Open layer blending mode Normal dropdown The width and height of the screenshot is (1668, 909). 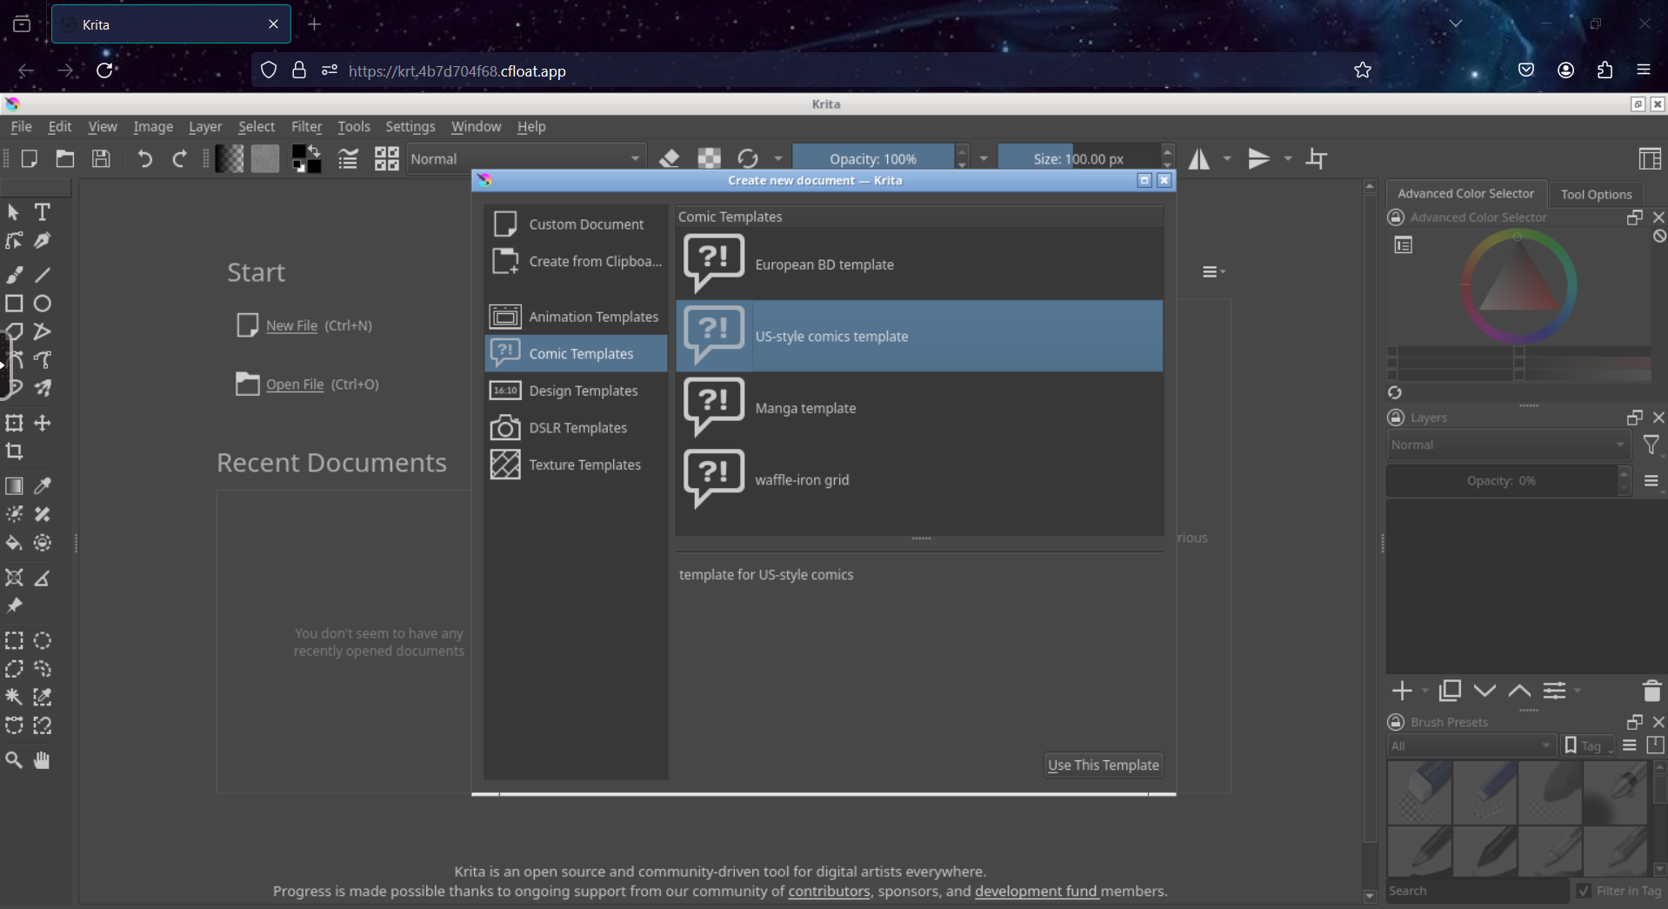point(1507,445)
